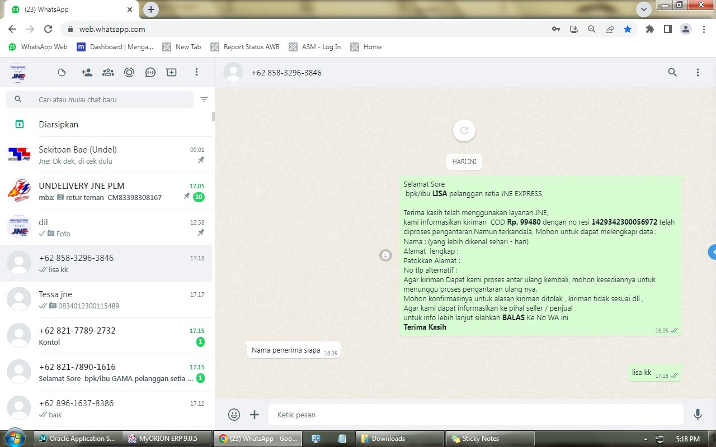Go forward in browser
716x447 pixels.
pos(30,29)
